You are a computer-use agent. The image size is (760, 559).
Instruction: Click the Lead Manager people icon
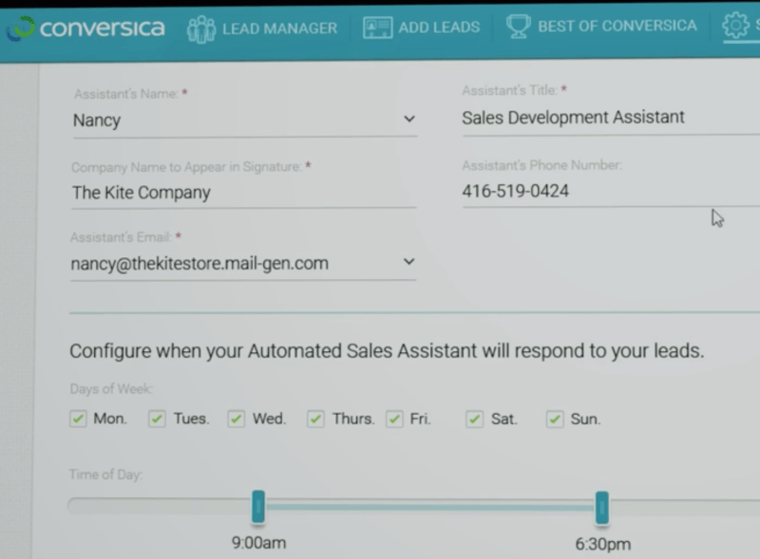click(201, 28)
